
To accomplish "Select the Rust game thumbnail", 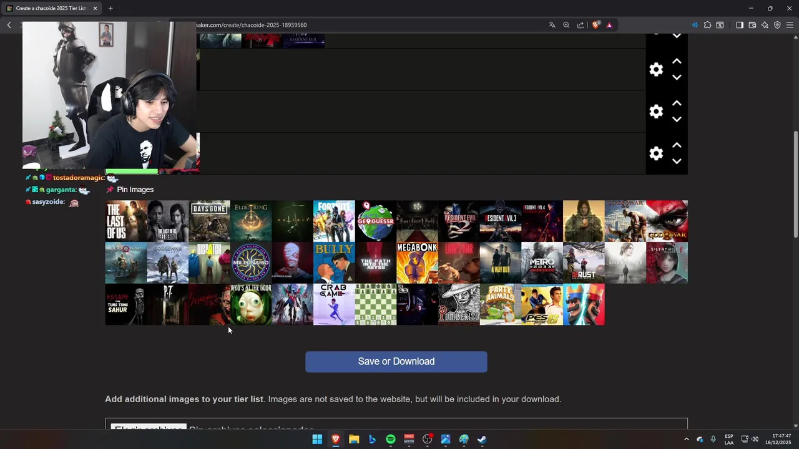I will [584, 263].
